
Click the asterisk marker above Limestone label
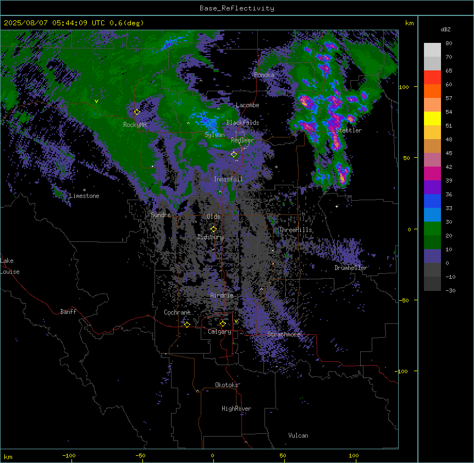[84, 190]
